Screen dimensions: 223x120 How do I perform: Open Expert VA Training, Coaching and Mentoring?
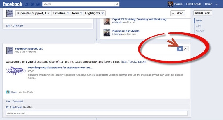[139, 19]
